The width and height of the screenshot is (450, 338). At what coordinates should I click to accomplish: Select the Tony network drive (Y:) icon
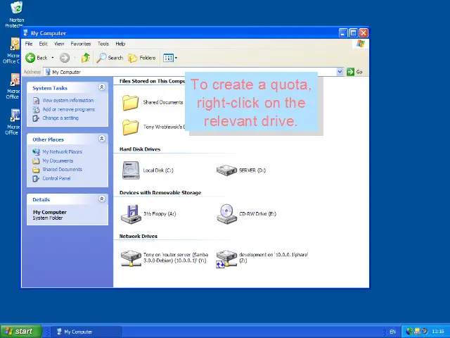(x=131, y=258)
